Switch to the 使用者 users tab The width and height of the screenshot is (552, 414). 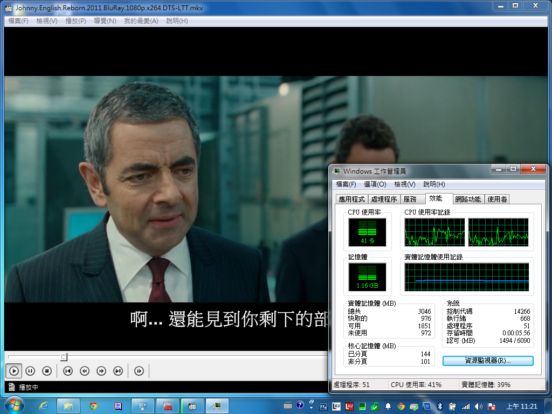click(497, 199)
